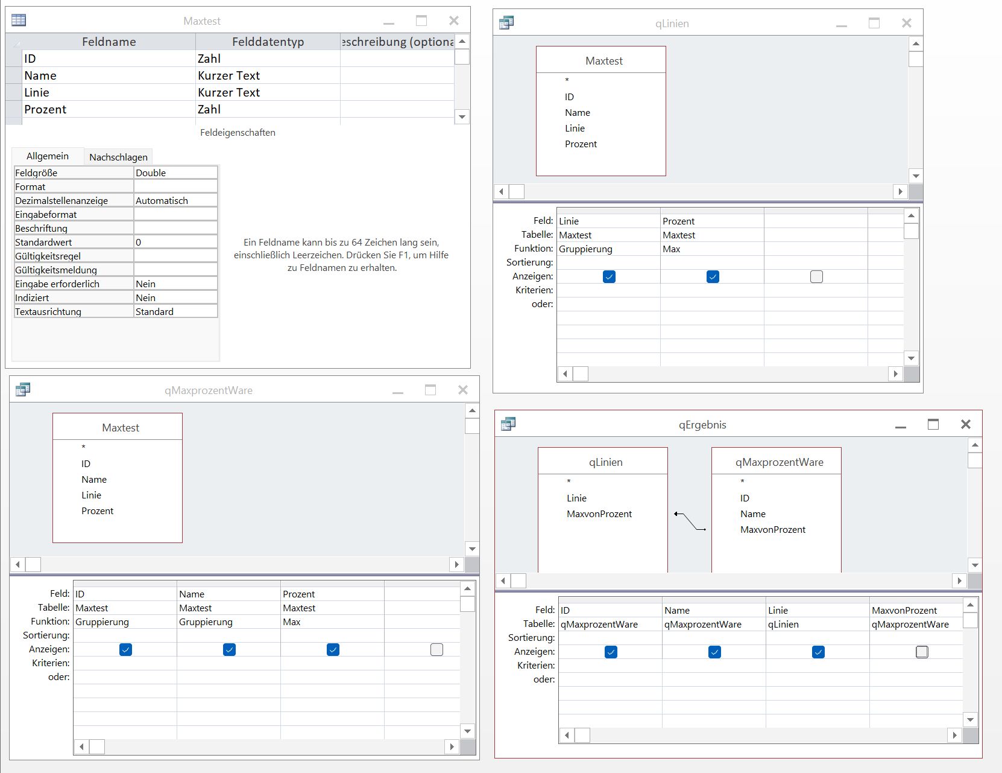
Task: Click the Textausrichtung Standard value
Action: [x=175, y=311]
